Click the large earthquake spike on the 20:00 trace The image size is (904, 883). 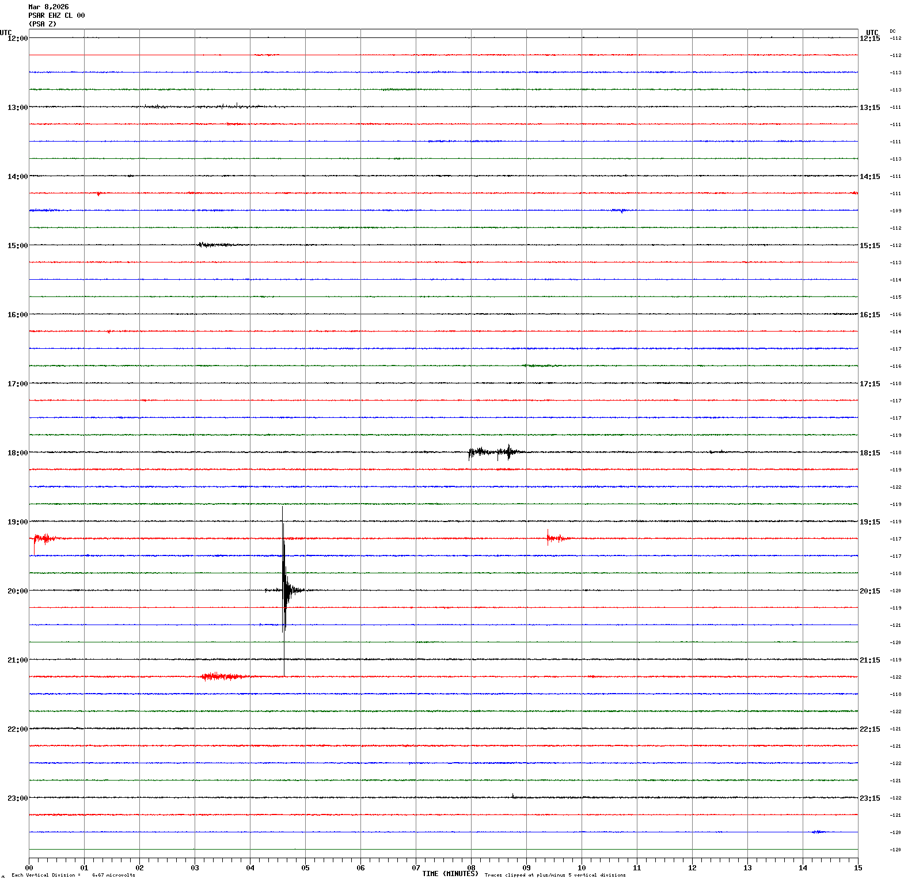(x=284, y=590)
